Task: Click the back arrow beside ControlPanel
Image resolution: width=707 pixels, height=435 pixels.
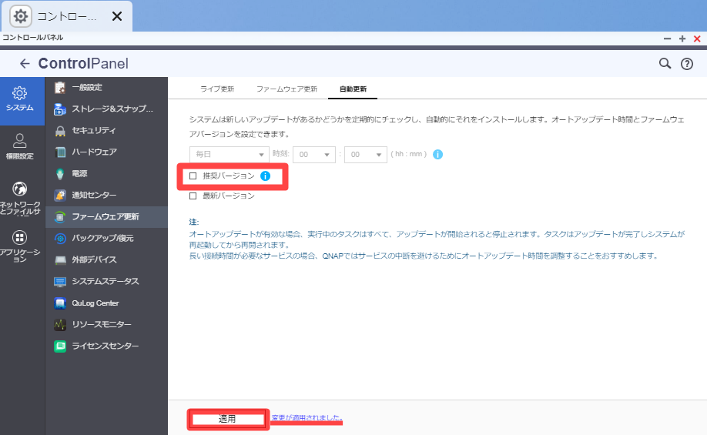Action: [x=25, y=64]
